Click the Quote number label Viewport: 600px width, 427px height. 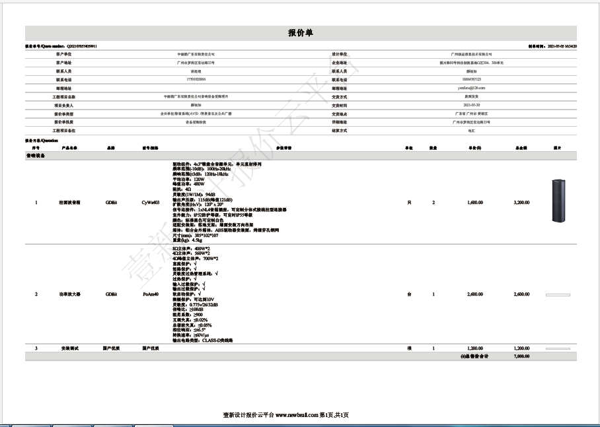tap(46, 46)
